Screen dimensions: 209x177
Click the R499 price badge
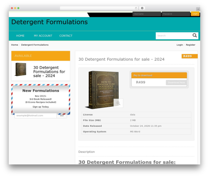coord(189,56)
